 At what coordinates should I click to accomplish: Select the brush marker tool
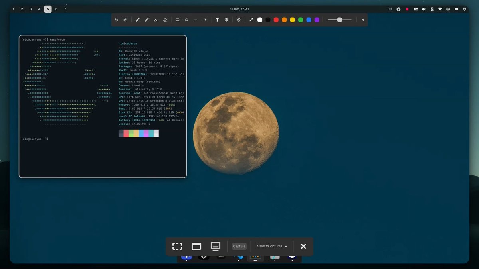tap(146, 20)
